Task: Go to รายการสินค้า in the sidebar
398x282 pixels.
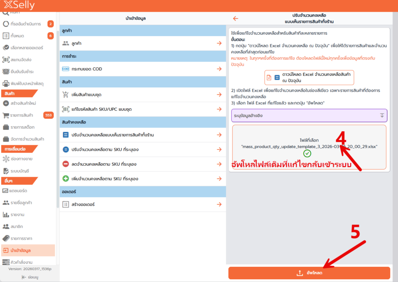Action: pos(22,115)
